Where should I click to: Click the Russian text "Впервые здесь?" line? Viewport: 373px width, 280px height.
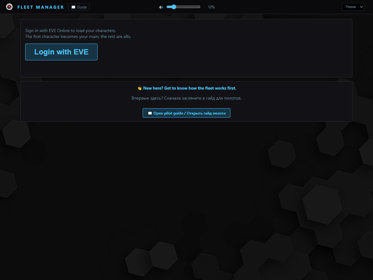pyautogui.click(x=186, y=98)
